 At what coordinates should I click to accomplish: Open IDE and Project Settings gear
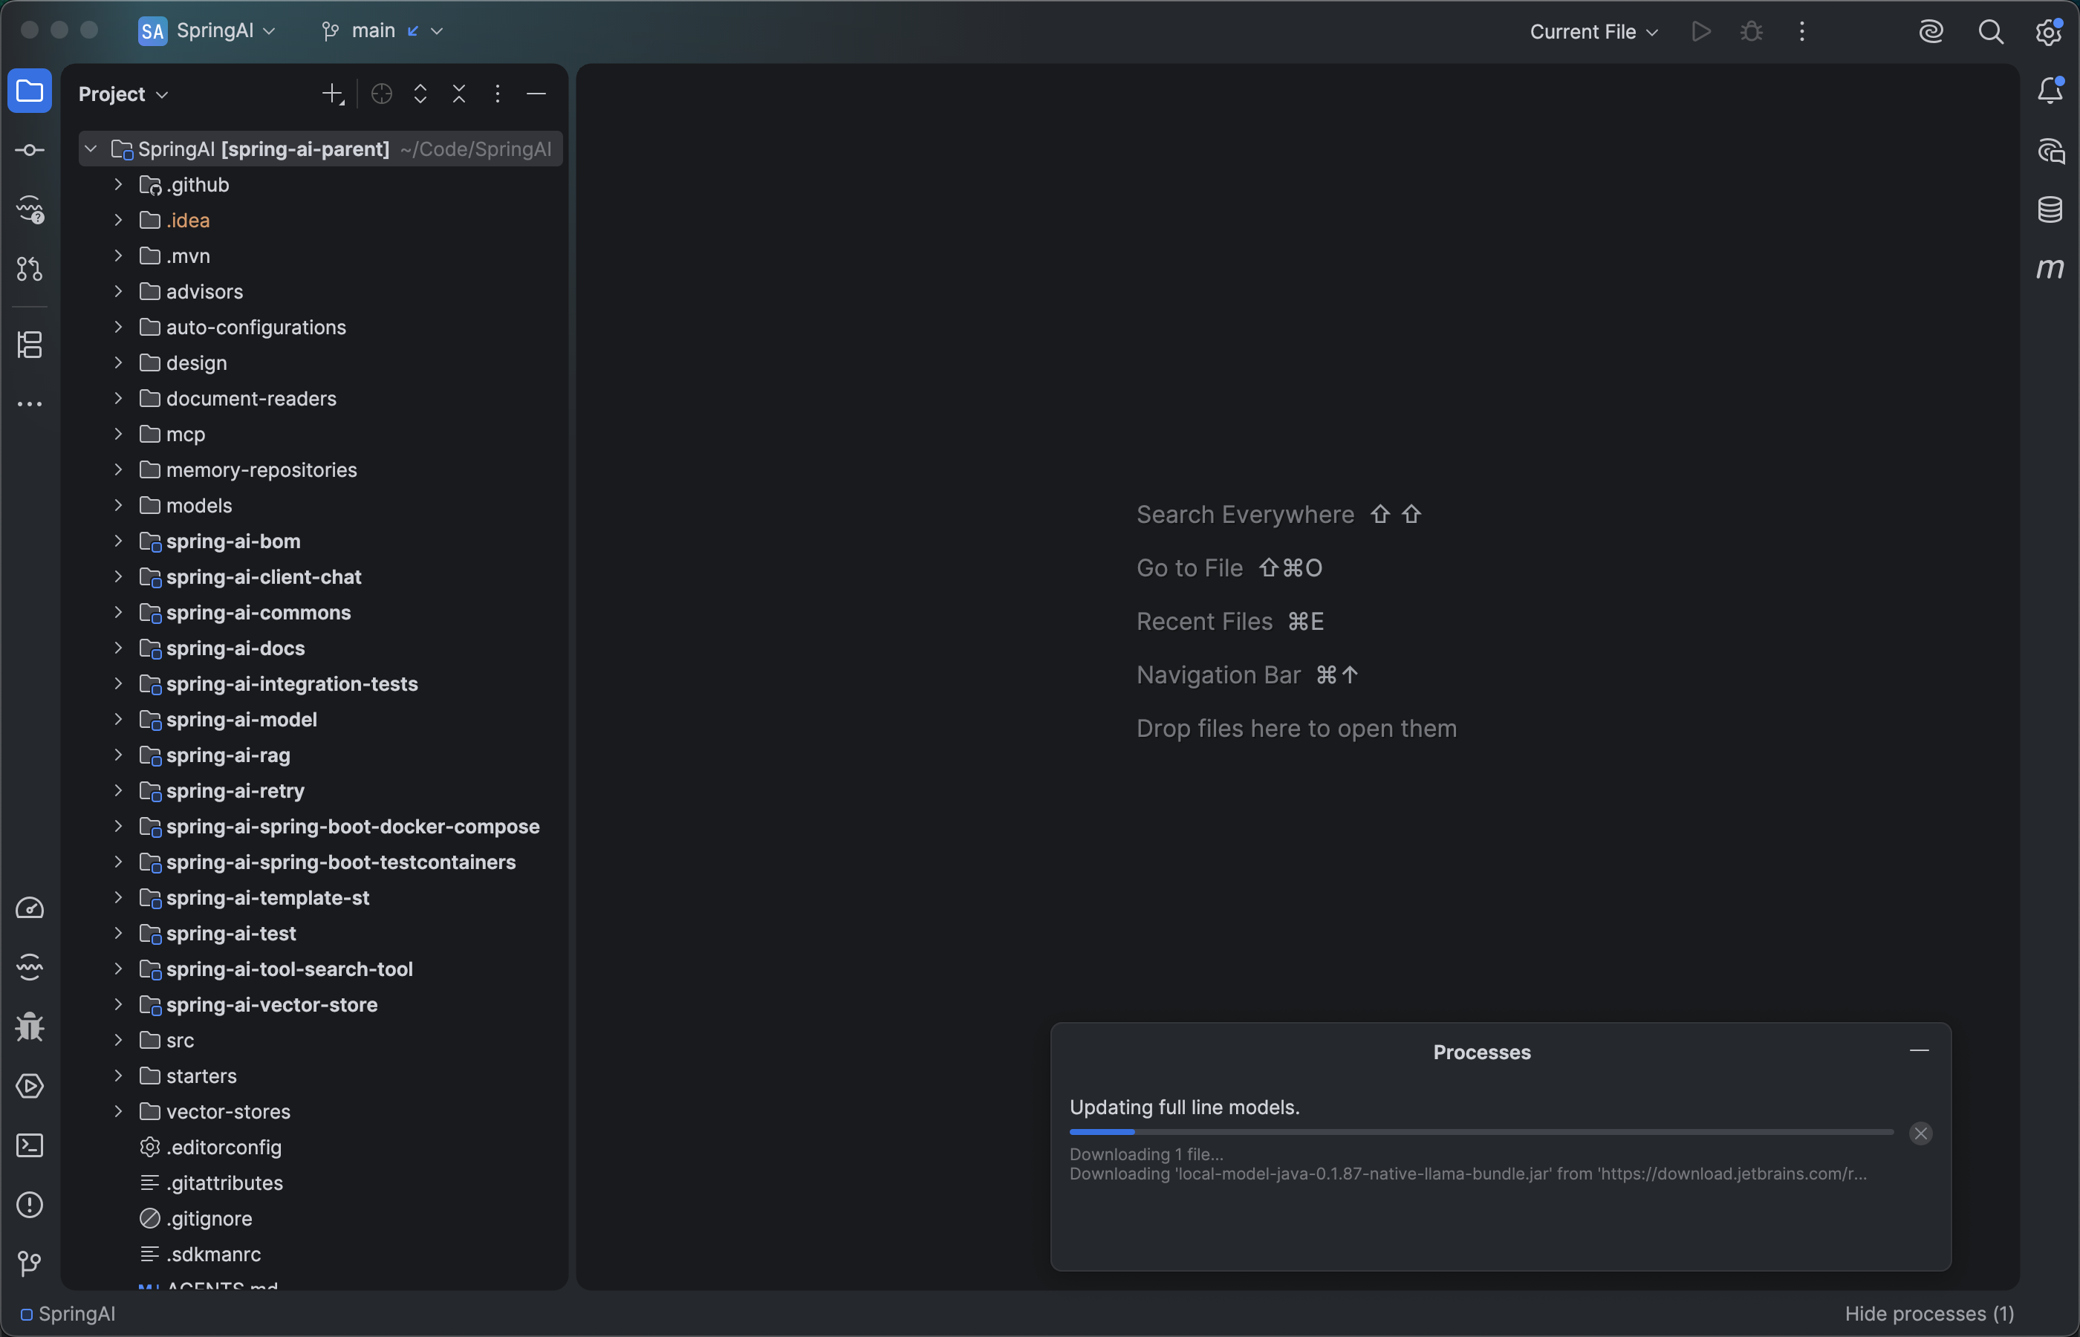2049,32
